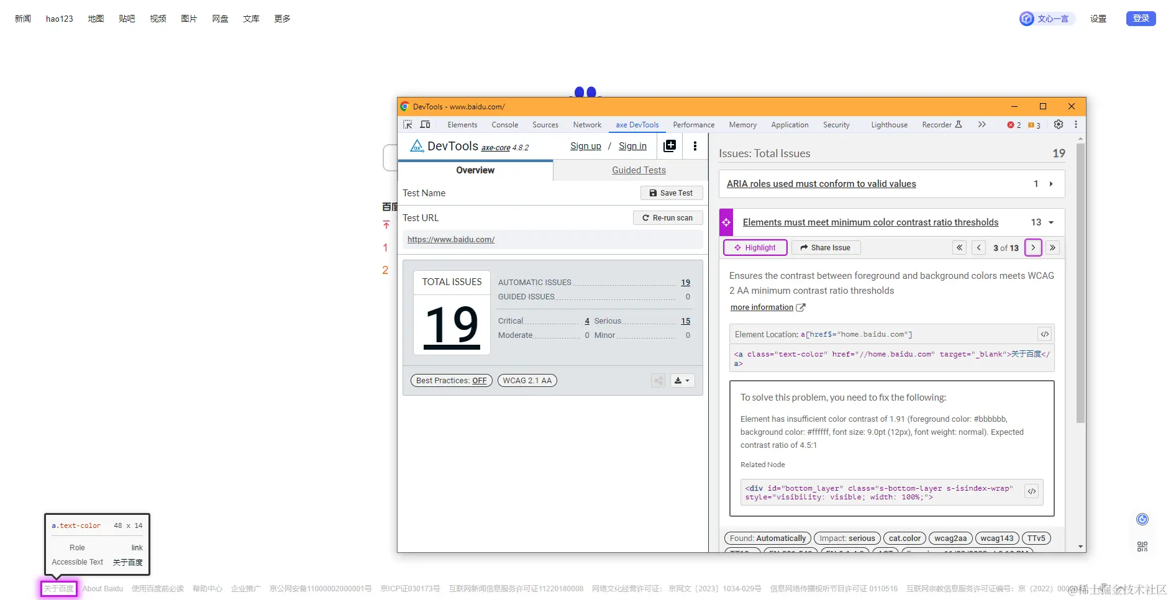The image size is (1171, 600).
Task: Toggle the Highlight button
Action: click(x=755, y=248)
